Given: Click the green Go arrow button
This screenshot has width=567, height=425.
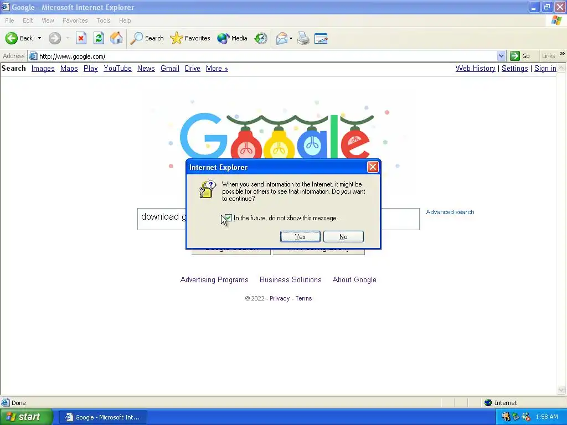Looking at the screenshot, I should (514, 56).
